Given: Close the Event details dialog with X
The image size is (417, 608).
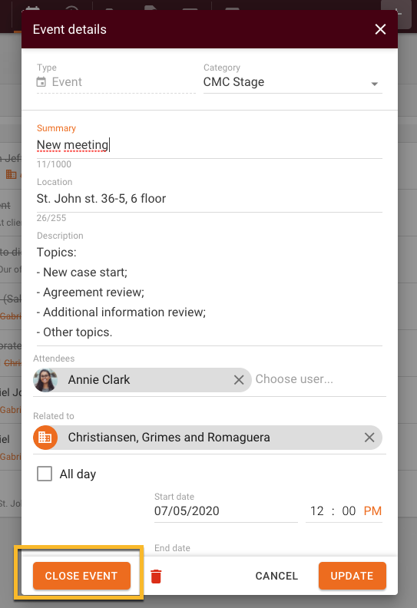Looking at the screenshot, I should pos(380,29).
